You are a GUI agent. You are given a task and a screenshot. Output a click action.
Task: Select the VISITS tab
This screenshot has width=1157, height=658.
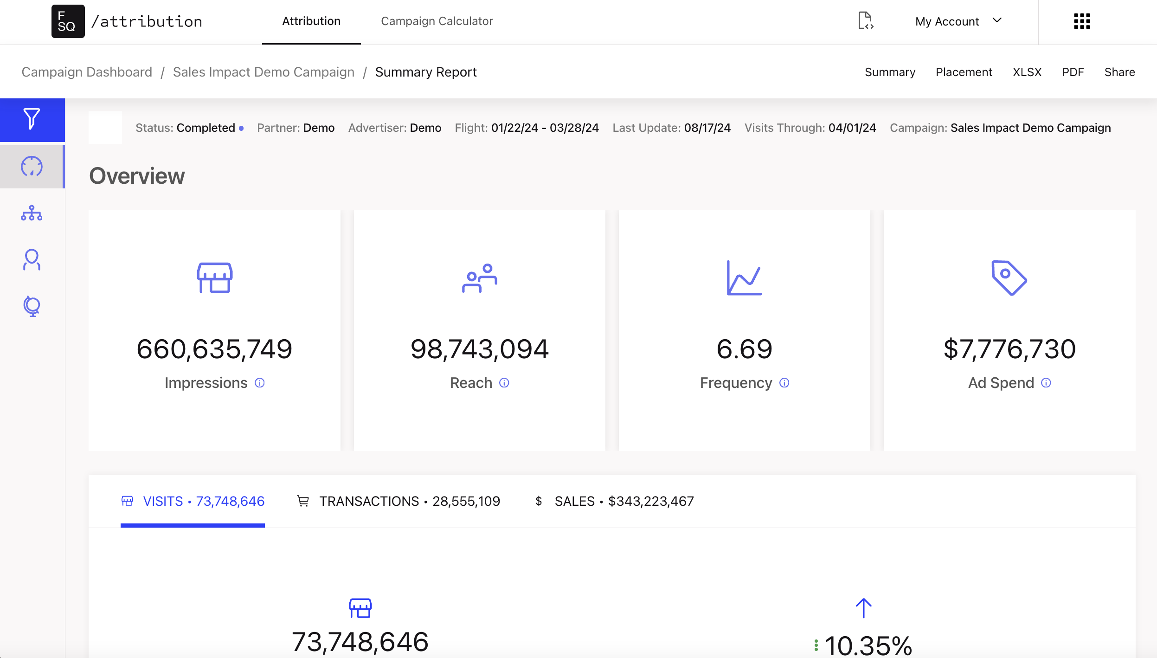coord(193,501)
